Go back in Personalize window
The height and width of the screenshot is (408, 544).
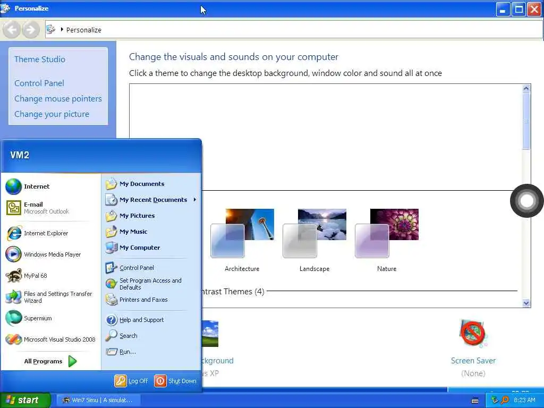point(12,30)
